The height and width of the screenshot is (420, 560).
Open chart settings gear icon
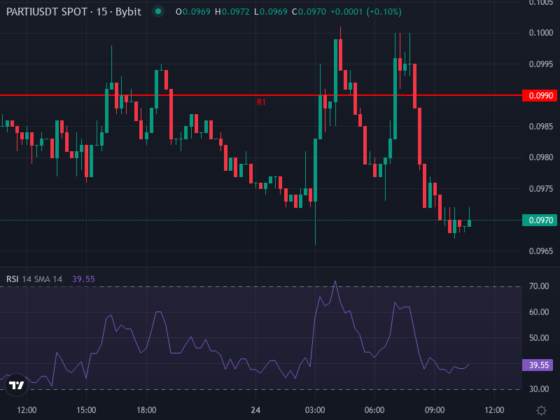coord(540,410)
